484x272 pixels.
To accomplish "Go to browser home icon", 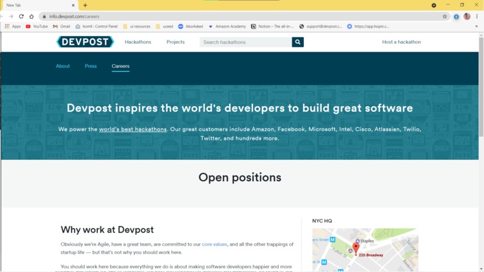I will tap(31, 16).
